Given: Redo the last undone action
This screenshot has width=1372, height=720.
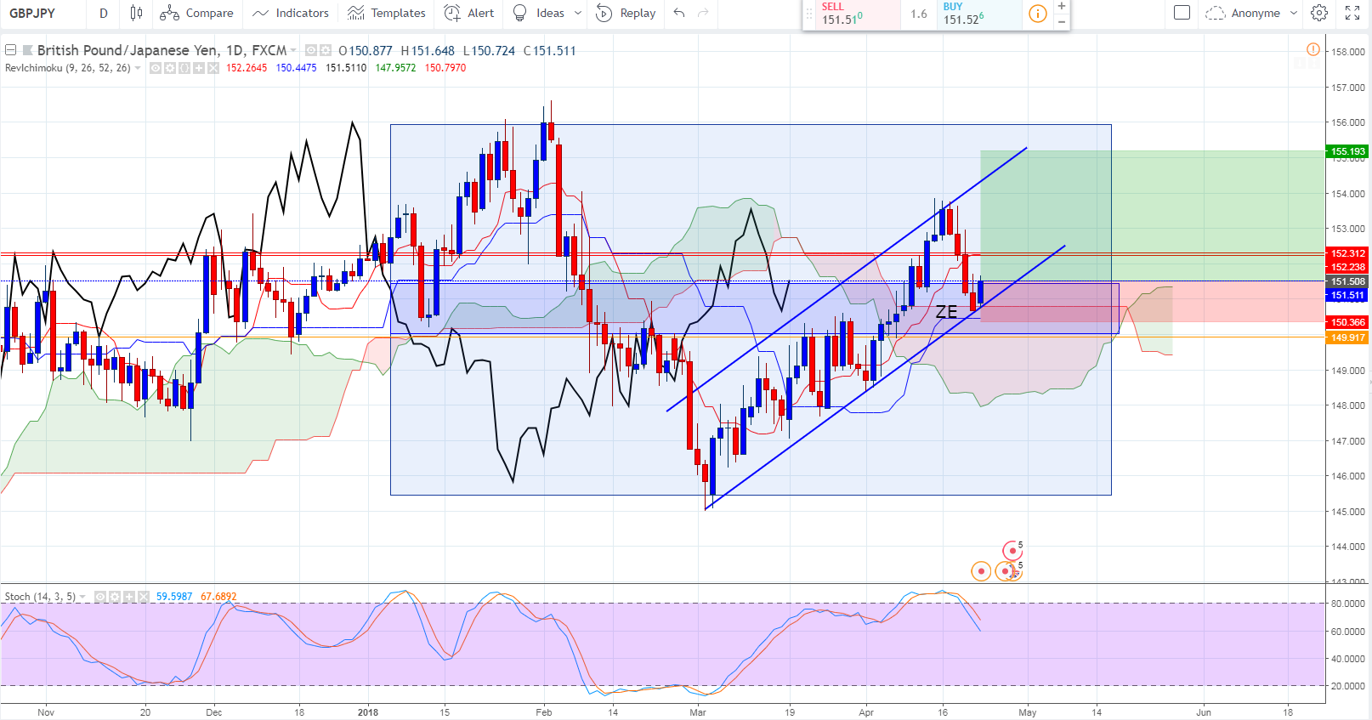Looking at the screenshot, I should click(703, 13).
